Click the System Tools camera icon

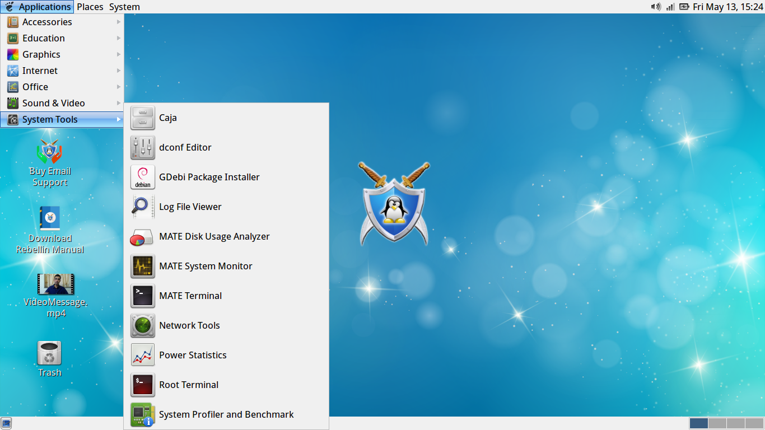[x=13, y=120]
